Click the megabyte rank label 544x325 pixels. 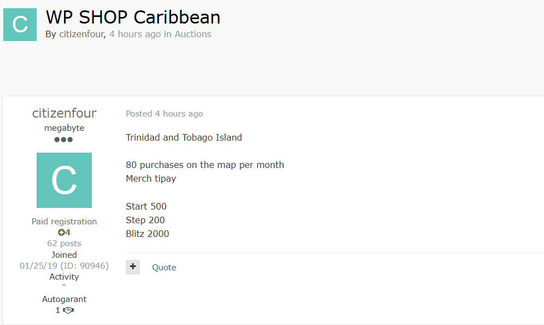[x=64, y=128]
